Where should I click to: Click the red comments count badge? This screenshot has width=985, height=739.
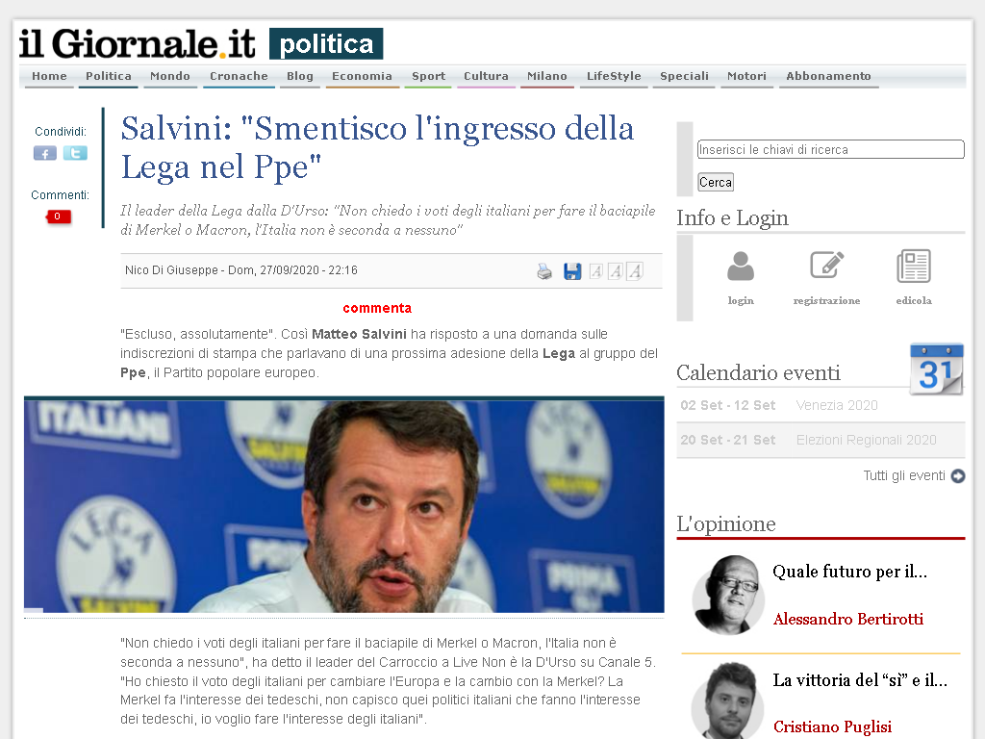click(58, 217)
